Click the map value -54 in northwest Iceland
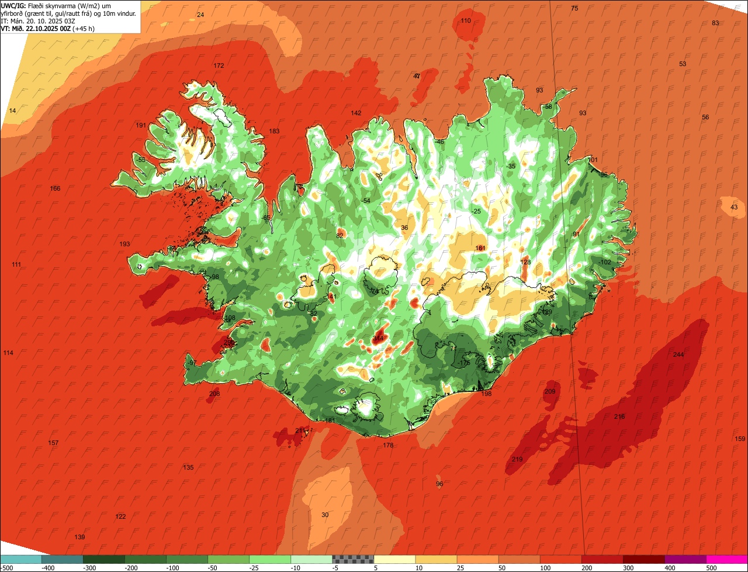The height and width of the screenshot is (572, 748). click(365, 201)
